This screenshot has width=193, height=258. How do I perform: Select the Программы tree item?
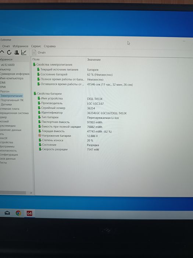(x=7, y=146)
